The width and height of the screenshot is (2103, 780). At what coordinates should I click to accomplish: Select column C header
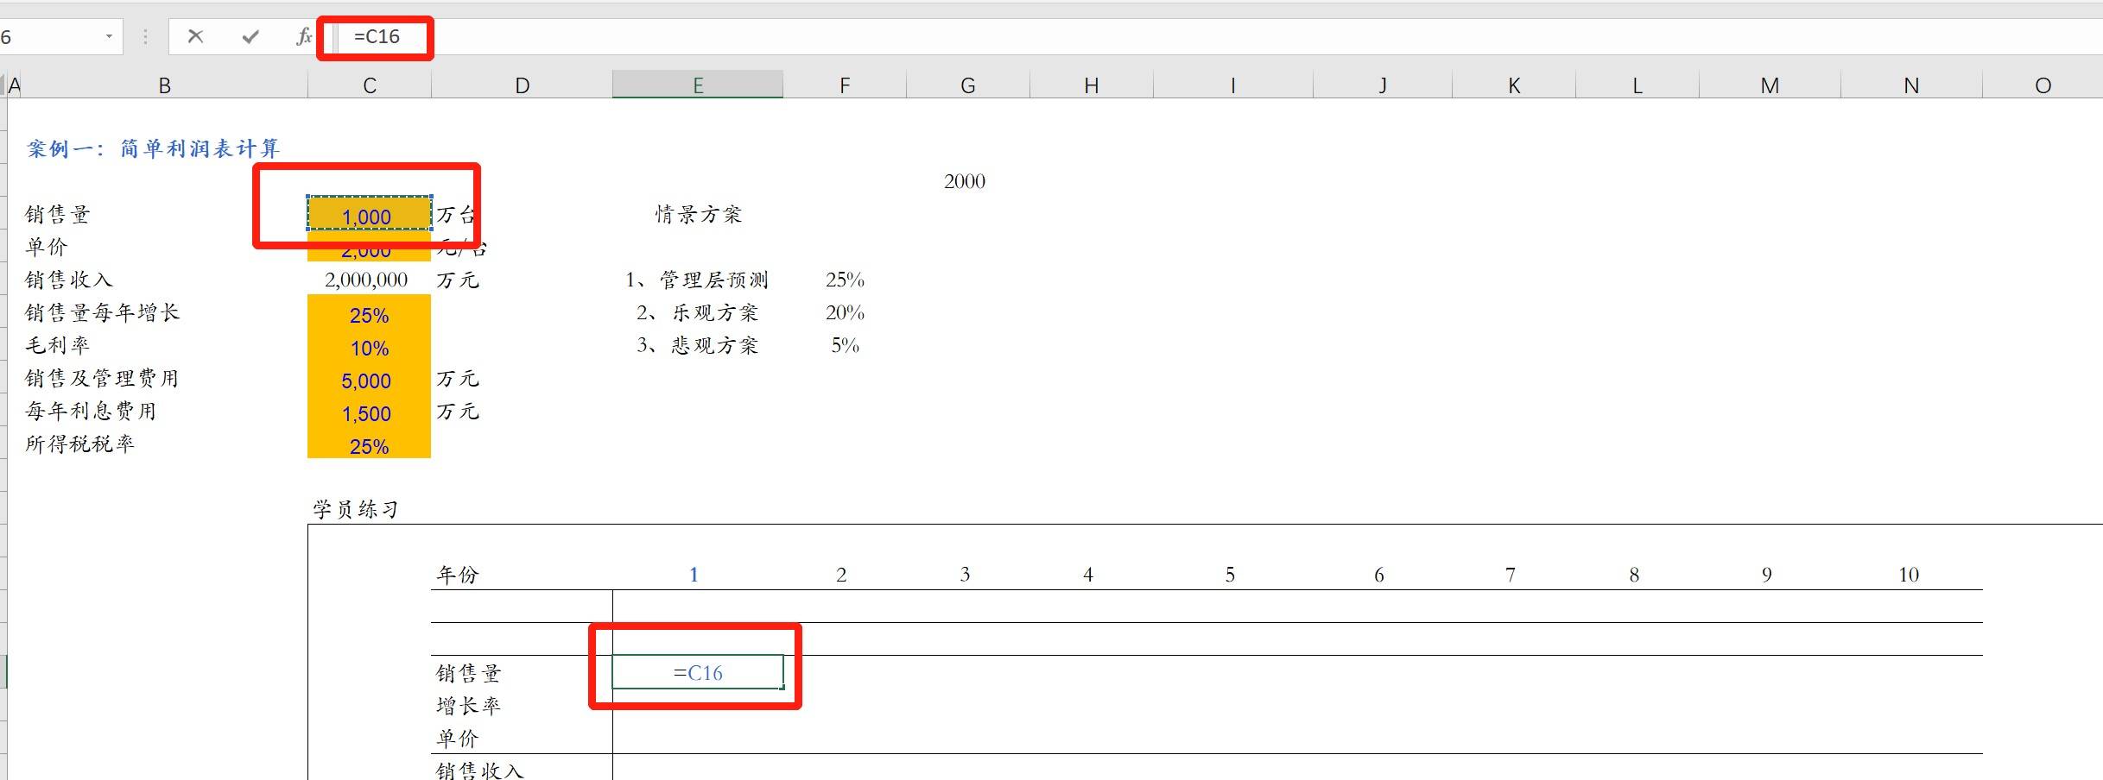click(x=369, y=85)
